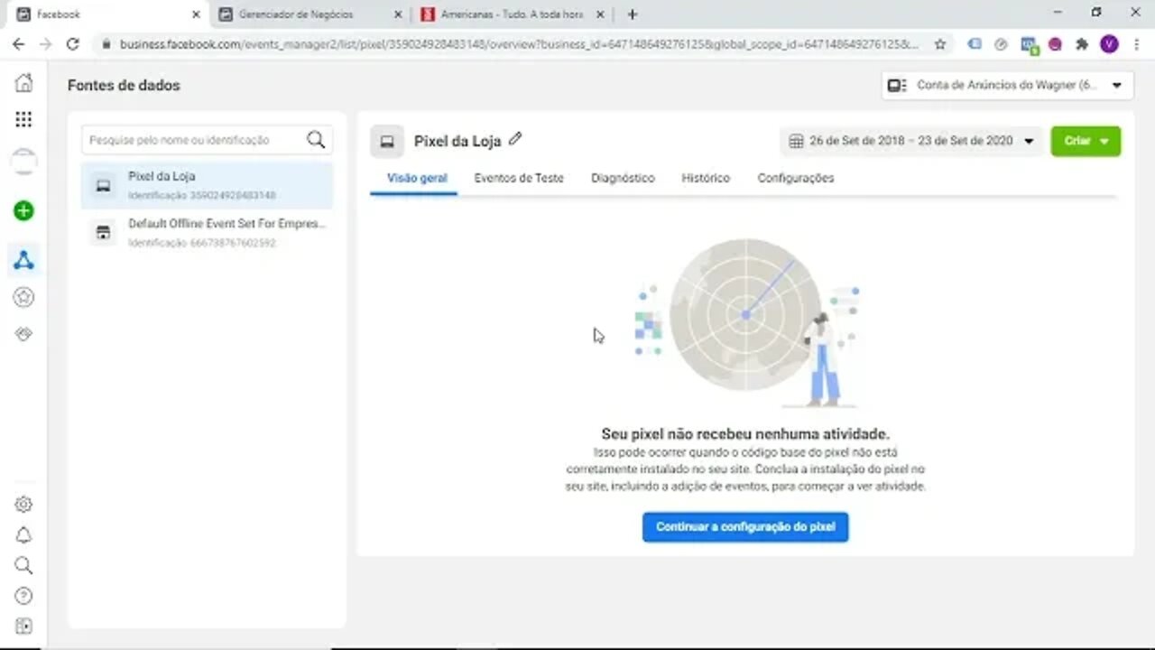Close the Americanas tab
The width and height of the screenshot is (1155, 650).
pyautogui.click(x=600, y=14)
